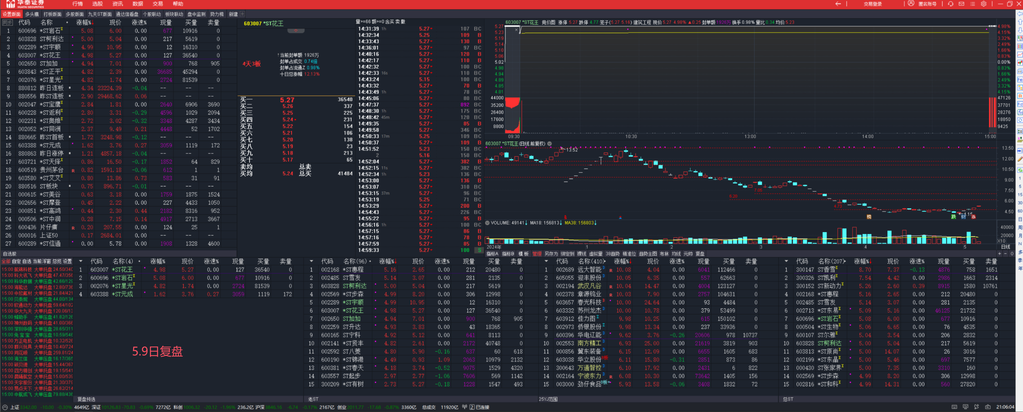Screen dimensions: 1023x412
Task: Select the 当前 alert filter
Action: click(37, 261)
